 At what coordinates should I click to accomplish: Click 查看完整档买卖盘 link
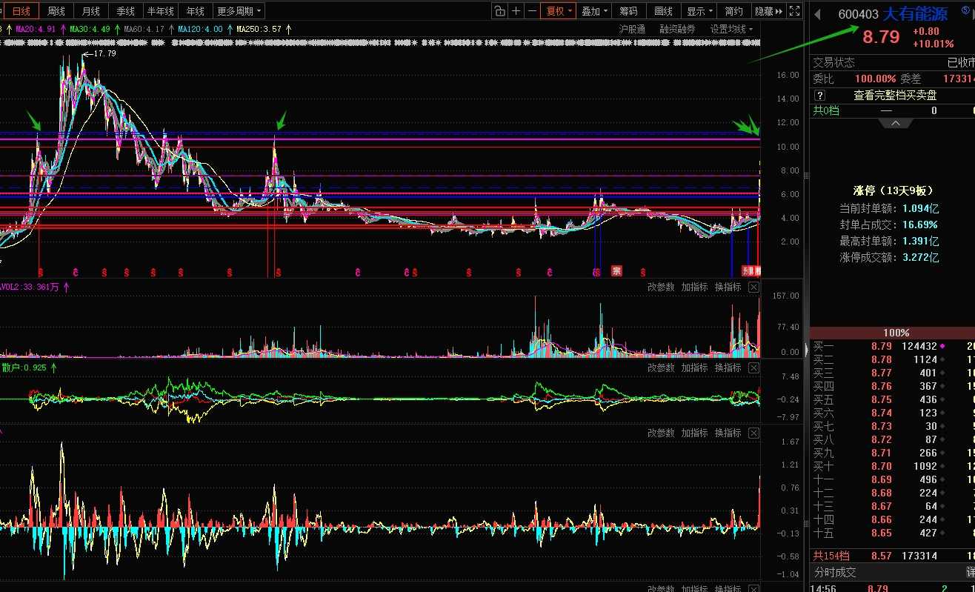point(894,96)
